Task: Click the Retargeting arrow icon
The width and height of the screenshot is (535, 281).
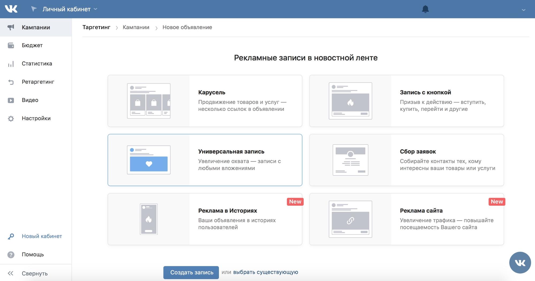Action: [11, 82]
